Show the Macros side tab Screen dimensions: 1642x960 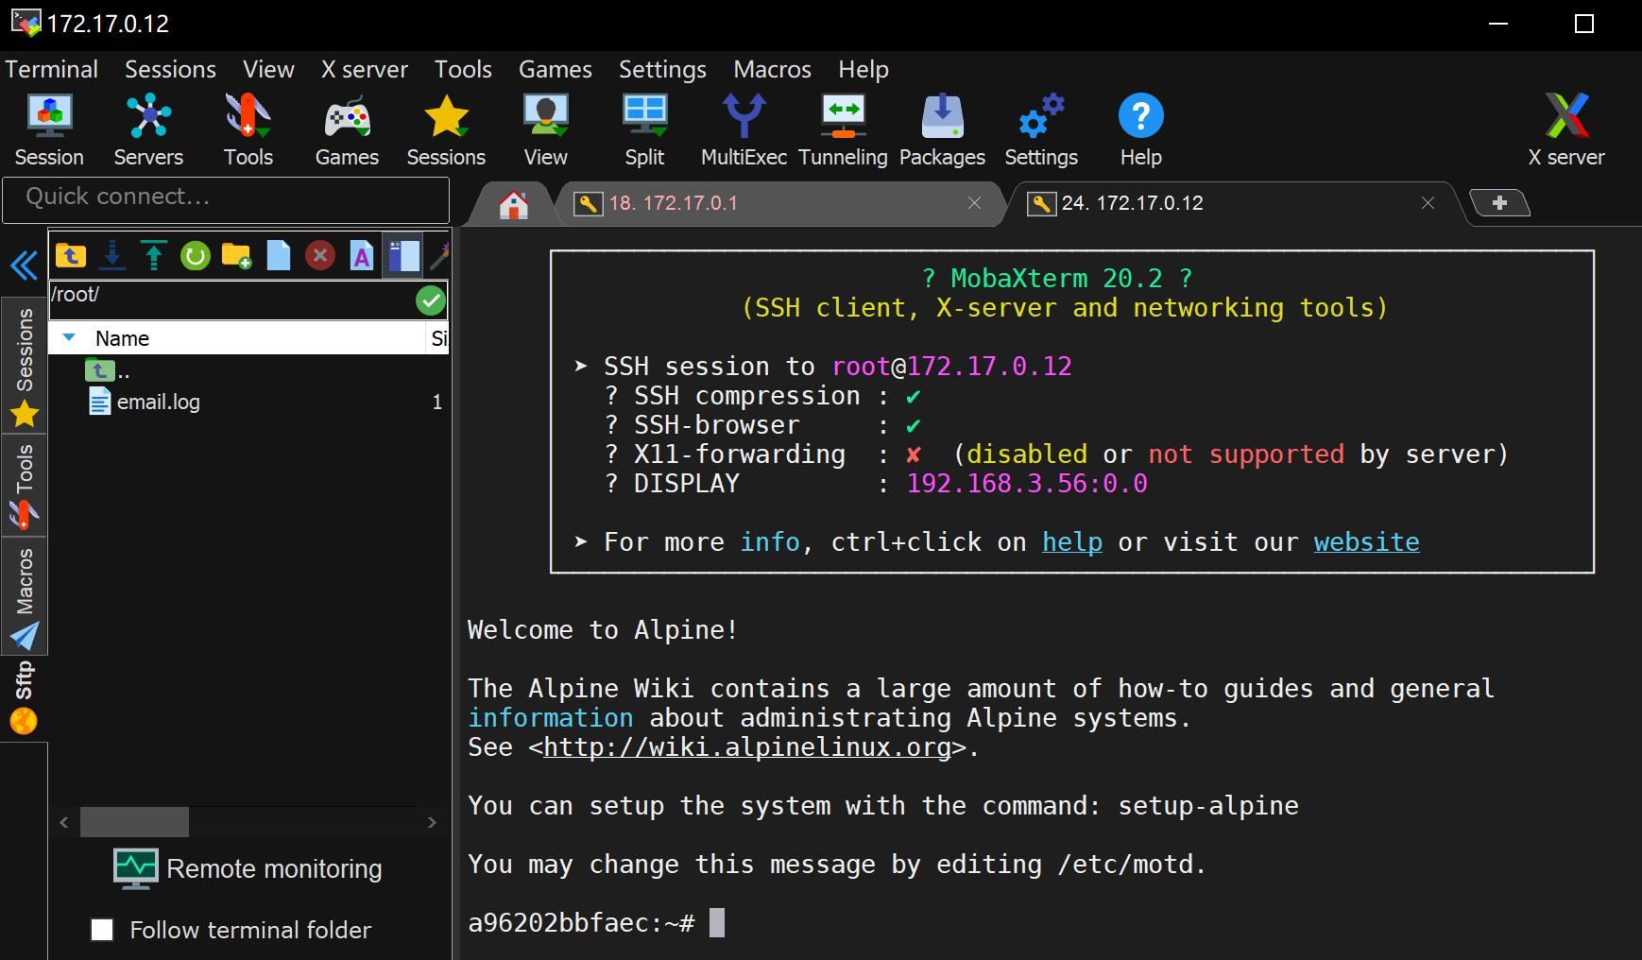point(25,597)
